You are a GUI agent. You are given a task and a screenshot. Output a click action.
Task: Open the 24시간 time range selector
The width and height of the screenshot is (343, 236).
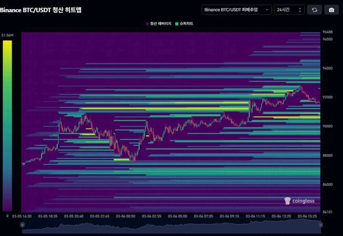(289, 10)
